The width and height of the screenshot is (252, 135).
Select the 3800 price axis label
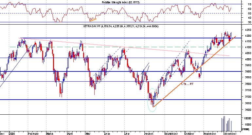(248, 84)
